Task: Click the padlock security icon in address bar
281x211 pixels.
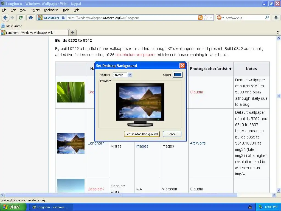Action: click(63, 18)
